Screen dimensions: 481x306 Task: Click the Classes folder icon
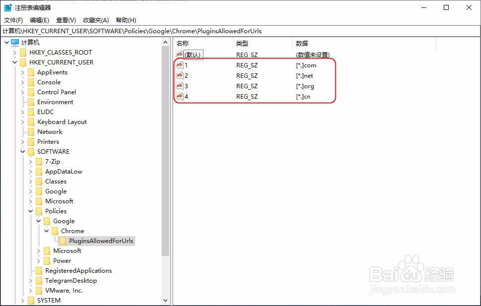tap(39, 181)
